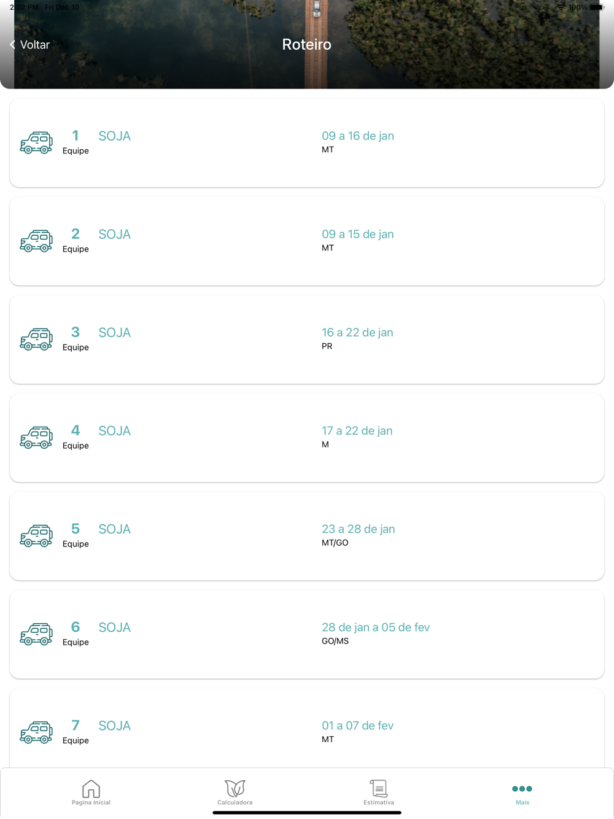Tap the jeep icon for Equipe 4

pyautogui.click(x=36, y=437)
